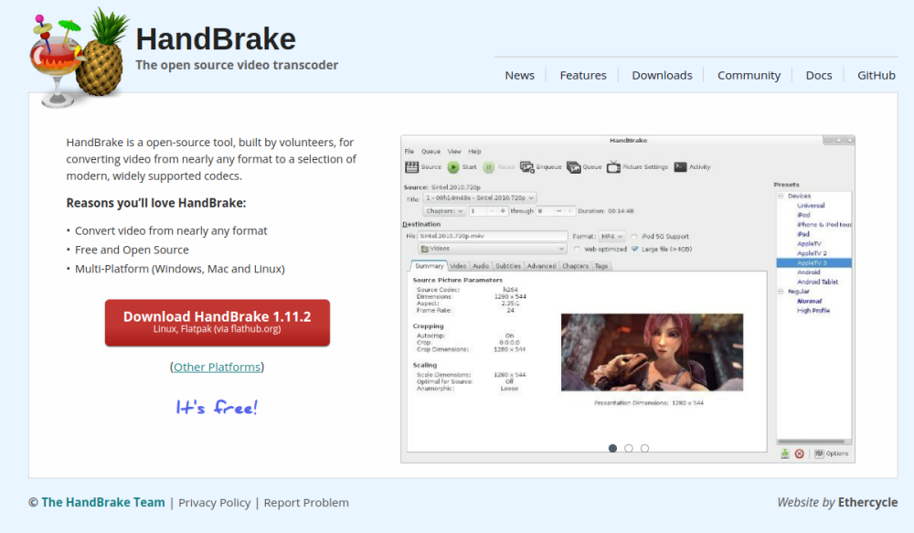Screen dimensions: 914x533
Task: Open the Format MP4 dropdown
Action: (612, 237)
